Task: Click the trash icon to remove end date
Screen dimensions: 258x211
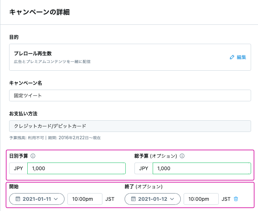Action: 236,199
